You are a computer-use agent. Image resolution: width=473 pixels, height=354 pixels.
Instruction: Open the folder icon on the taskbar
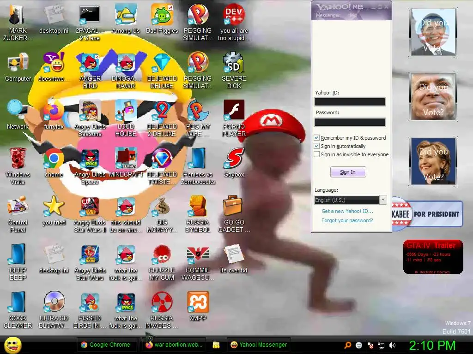(x=216, y=345)
